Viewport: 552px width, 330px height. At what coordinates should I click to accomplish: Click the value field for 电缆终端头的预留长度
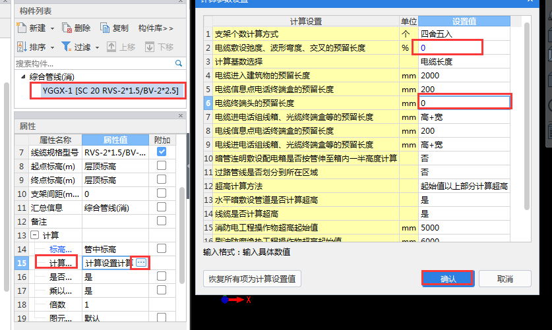(464, 103)
